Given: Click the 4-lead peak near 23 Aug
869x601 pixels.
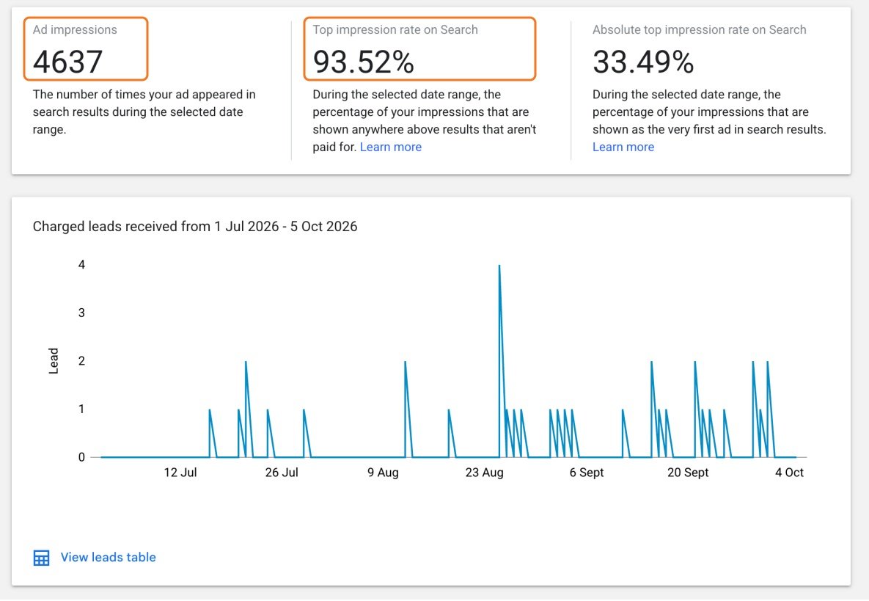Looking at the screenshot, I should [499, 266].
